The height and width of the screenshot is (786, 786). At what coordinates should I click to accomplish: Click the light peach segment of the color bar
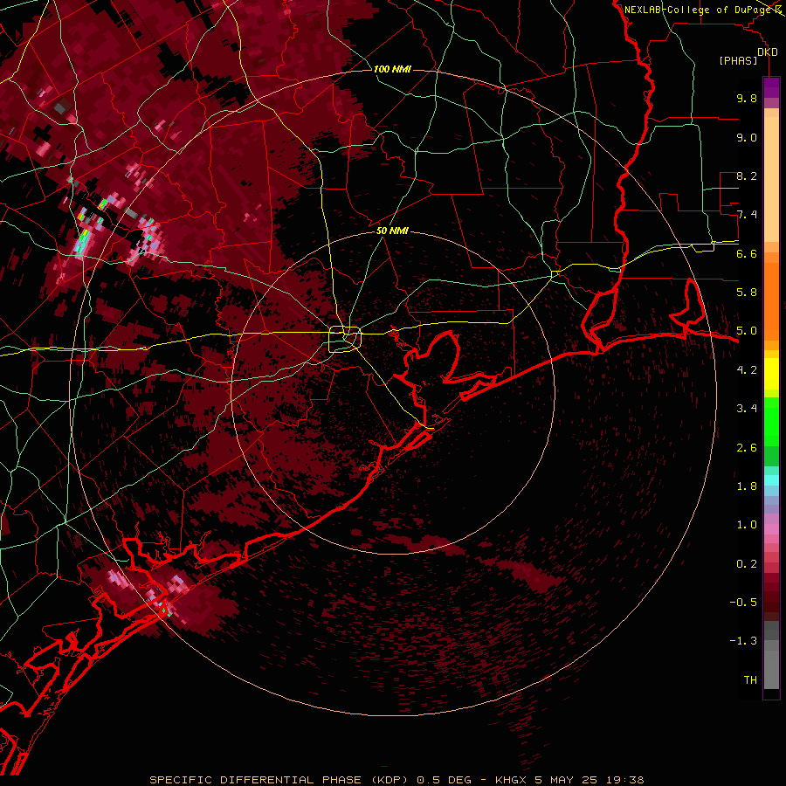click(771, 179)
